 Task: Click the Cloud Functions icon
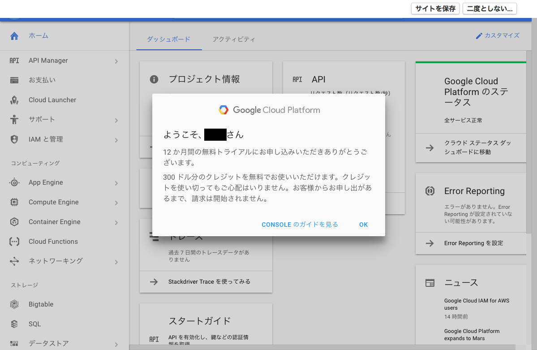click(14, 242)
